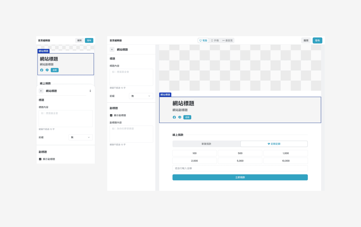
Task: Switch to the 電腦 desktop view tab
Action: [203, 41]
